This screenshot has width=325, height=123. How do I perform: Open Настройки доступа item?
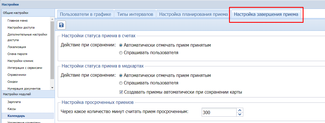(x=21, y=27)
